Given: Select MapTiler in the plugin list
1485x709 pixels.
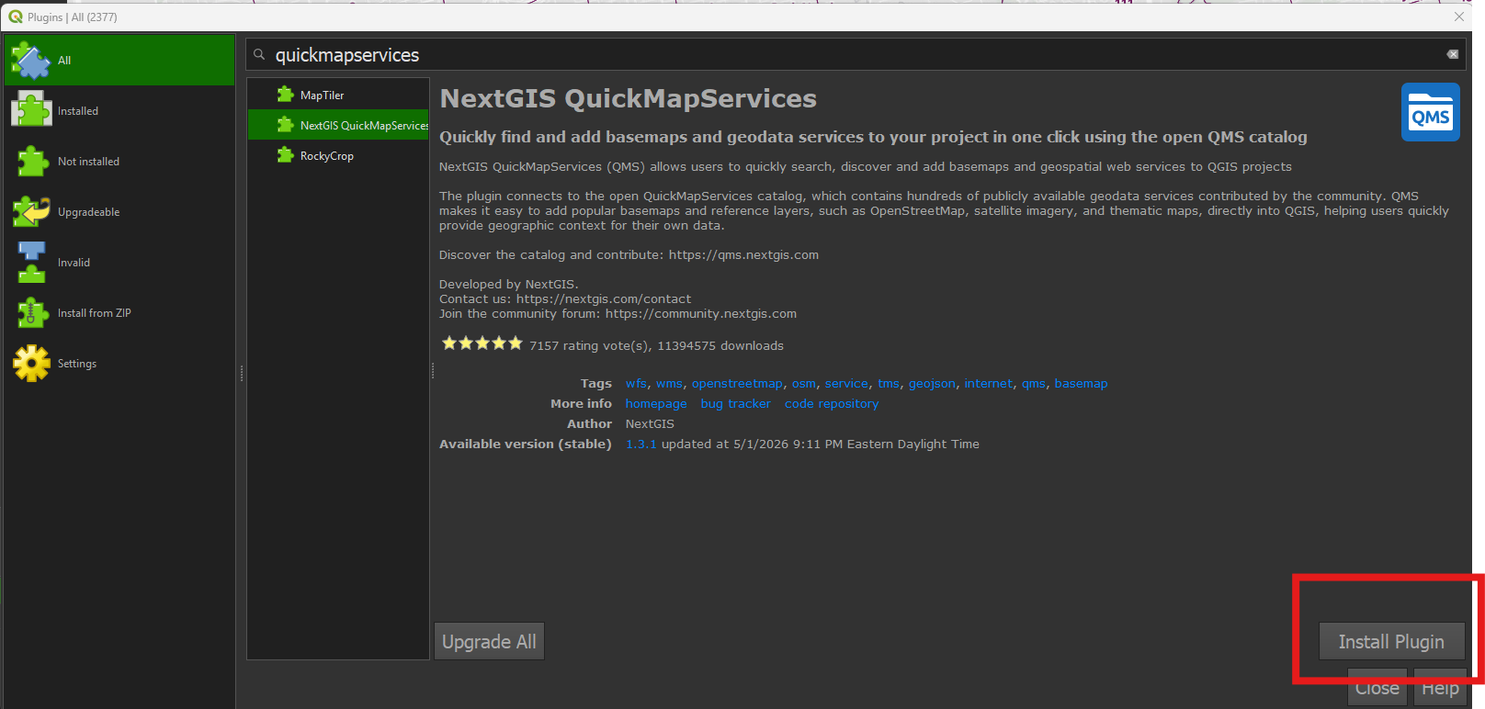Looking at the screenshot, I should click(338, 96).
